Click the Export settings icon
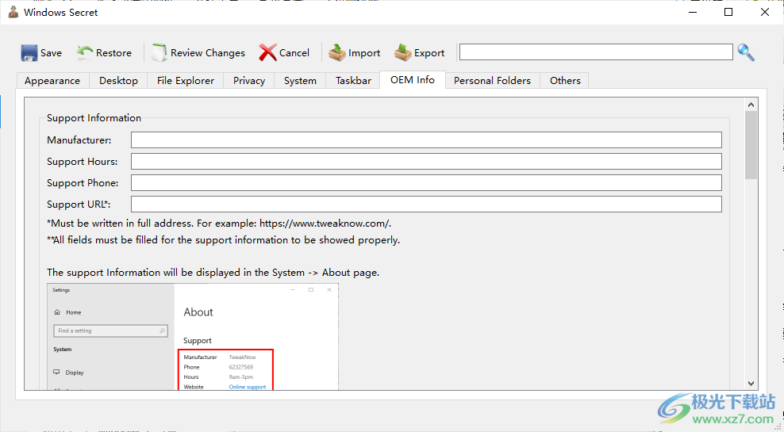 pyautogui.click(x=403, y=53)
